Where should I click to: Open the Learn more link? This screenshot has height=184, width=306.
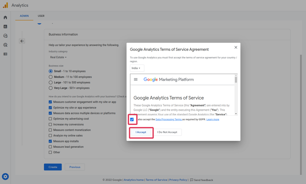point(213,119)
